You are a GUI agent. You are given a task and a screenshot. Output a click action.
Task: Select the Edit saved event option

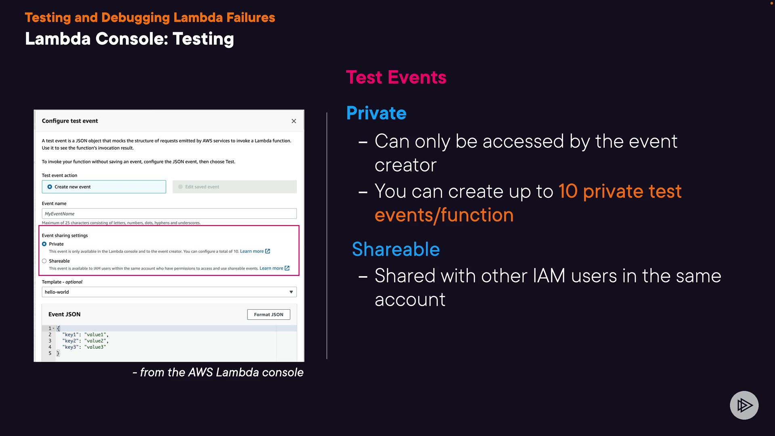[x=180, y=187]
